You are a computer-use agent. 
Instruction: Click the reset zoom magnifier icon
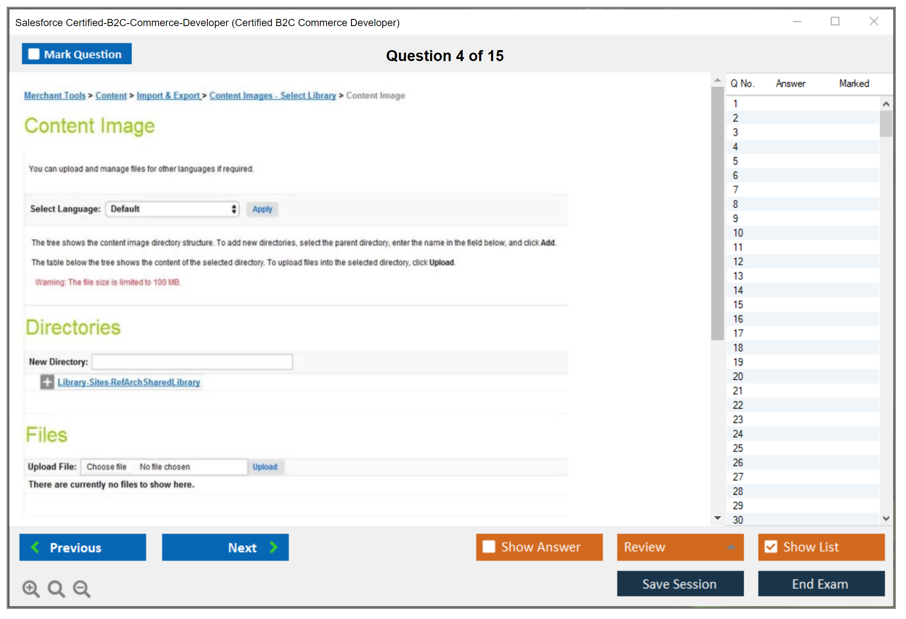[x=56, y=588]
